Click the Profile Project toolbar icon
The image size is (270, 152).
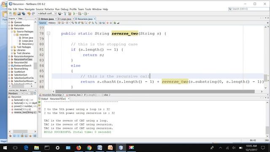pos(85,14)
